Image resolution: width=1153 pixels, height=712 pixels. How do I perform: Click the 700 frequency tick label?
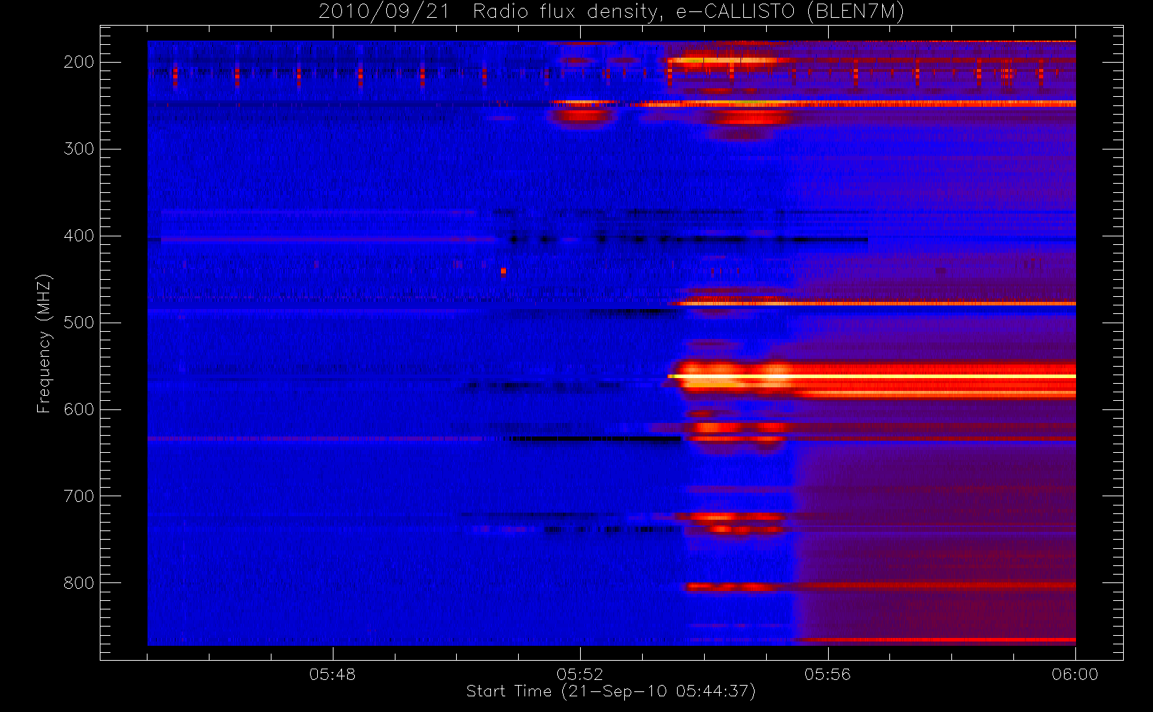(x=79, y=496)
